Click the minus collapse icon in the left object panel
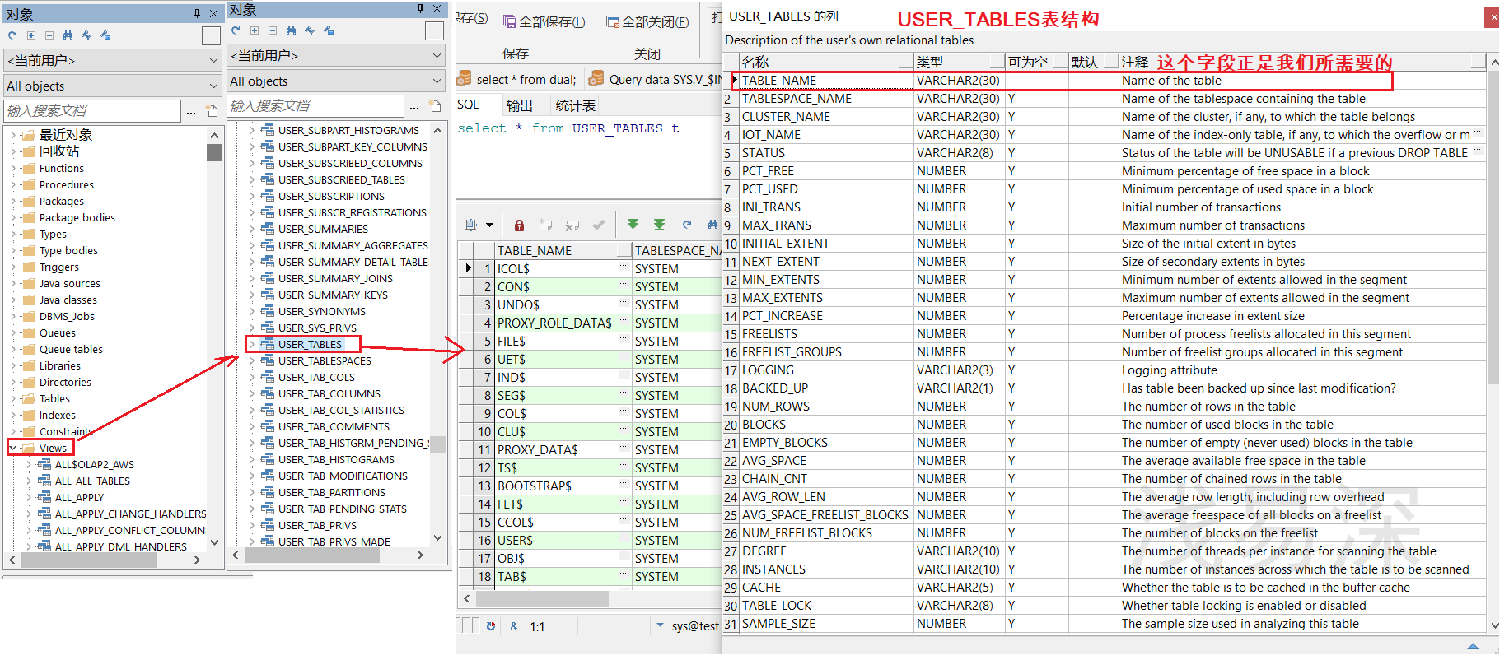The width and height of the screenshot is (1509, 660). 49,35
